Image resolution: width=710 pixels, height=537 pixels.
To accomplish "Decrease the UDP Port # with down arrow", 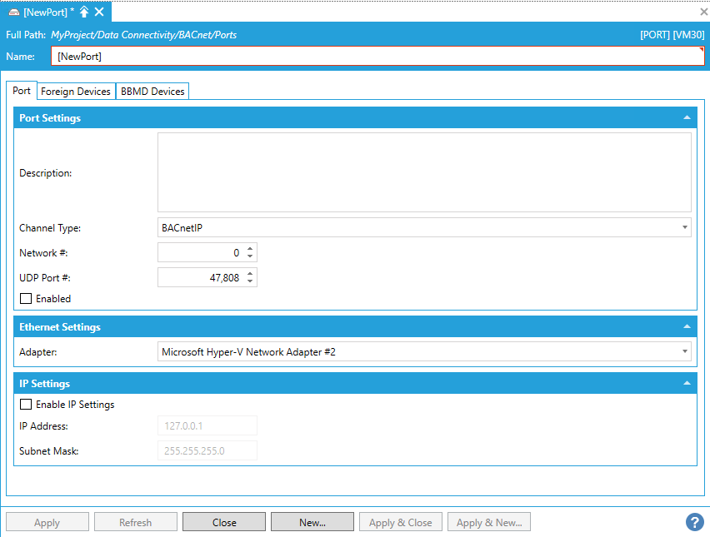I will pos(251,282).
